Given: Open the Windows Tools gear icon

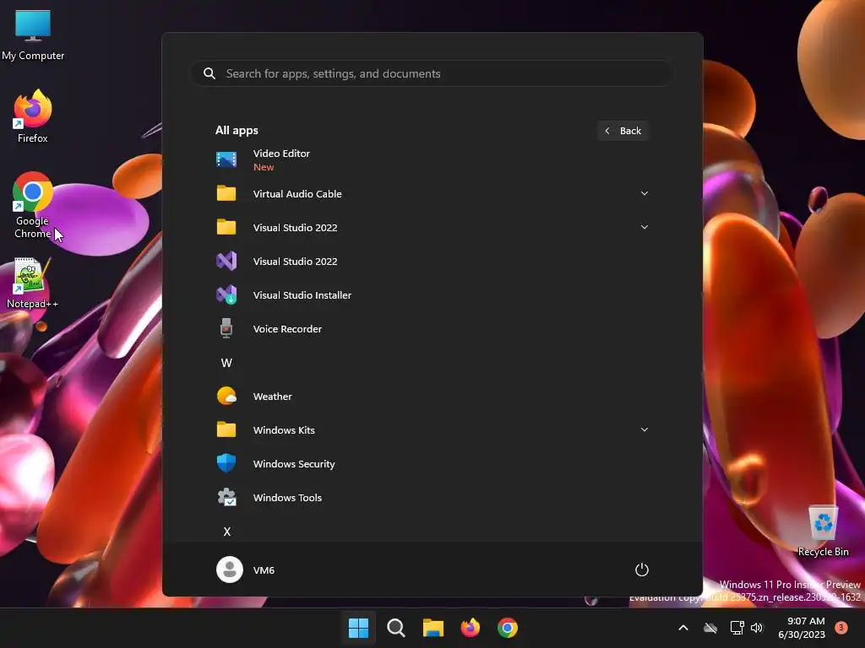Looking at the screenshot, I should click(x=226, y=498).
